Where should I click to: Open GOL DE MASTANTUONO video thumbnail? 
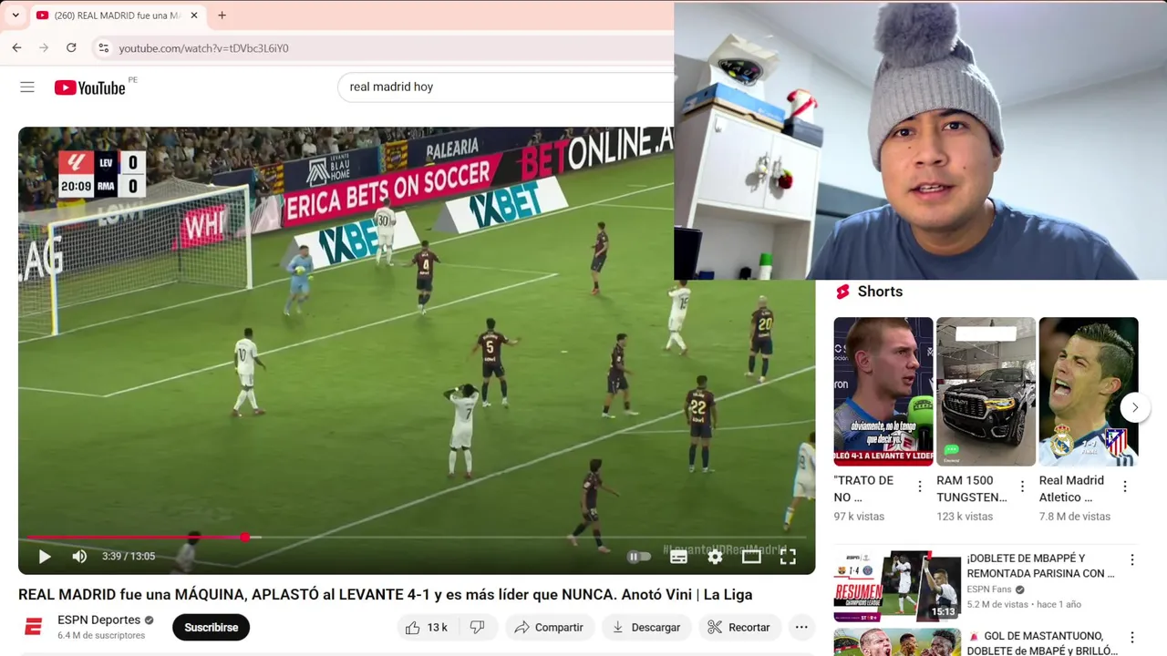(897, 641)
